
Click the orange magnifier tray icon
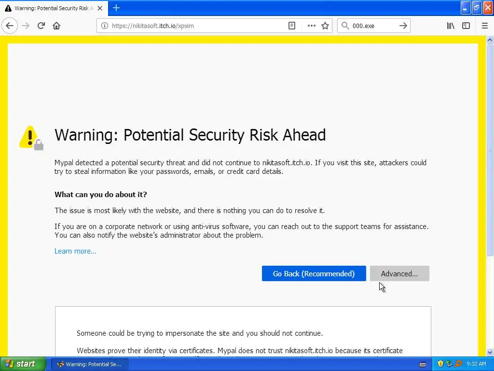[x=458, y=364]
